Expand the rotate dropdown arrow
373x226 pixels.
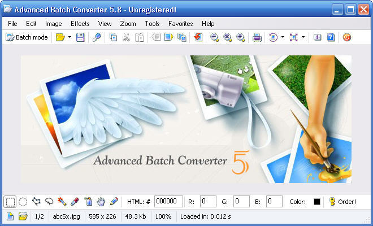(283, 37)
